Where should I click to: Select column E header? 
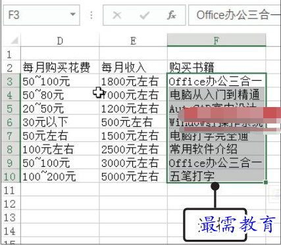133,40
